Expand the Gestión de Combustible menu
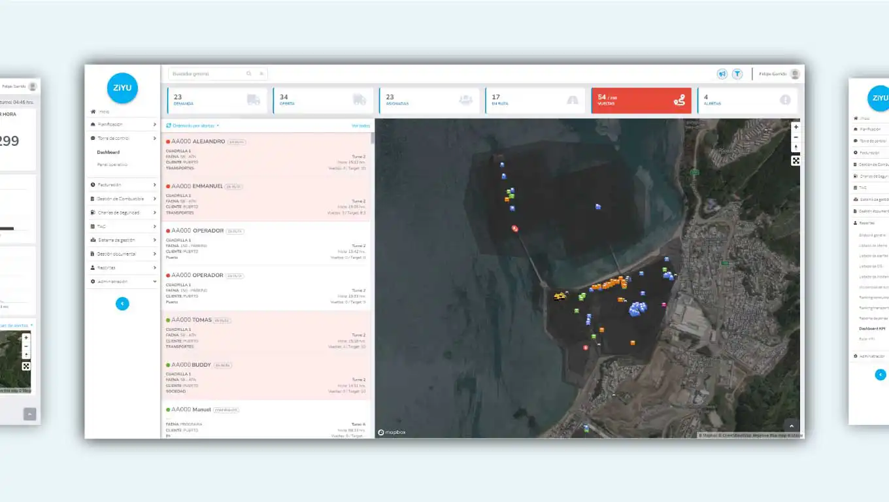 click(122, 199)
